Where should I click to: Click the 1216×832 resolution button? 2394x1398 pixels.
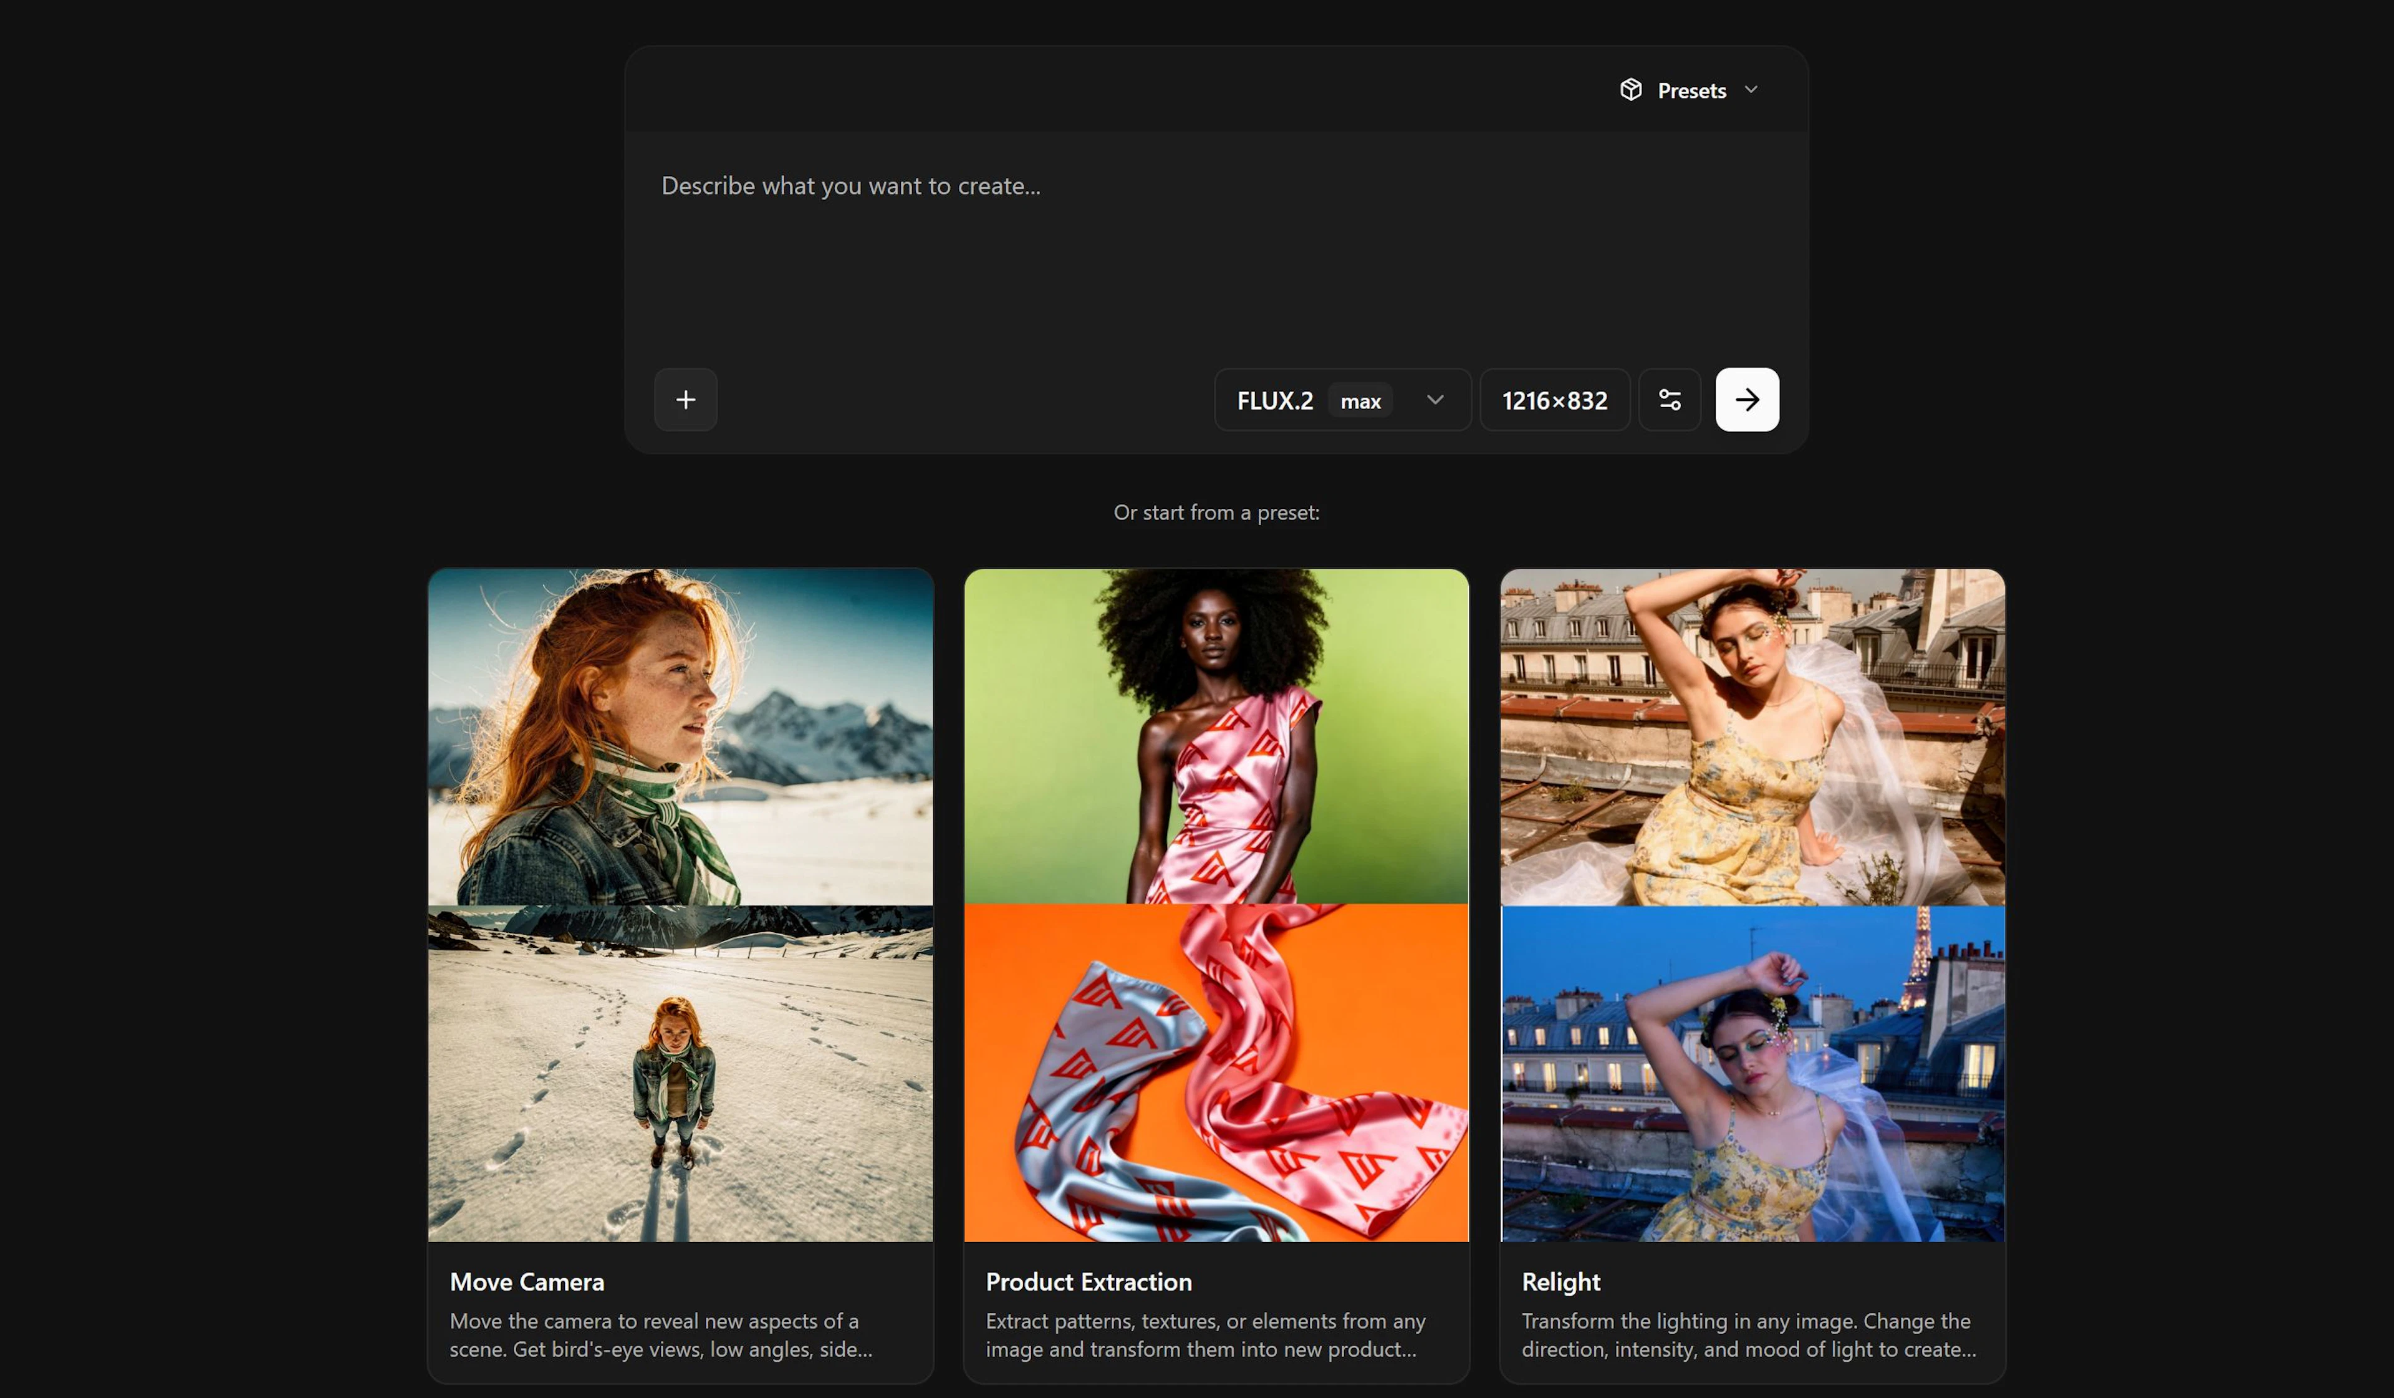tap(1554, 401)
